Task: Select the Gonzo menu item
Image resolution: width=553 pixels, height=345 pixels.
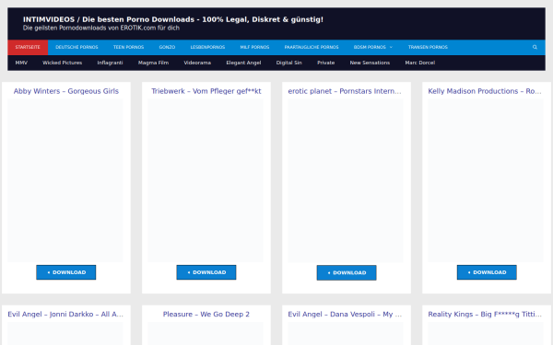Action: click(167, 47)
